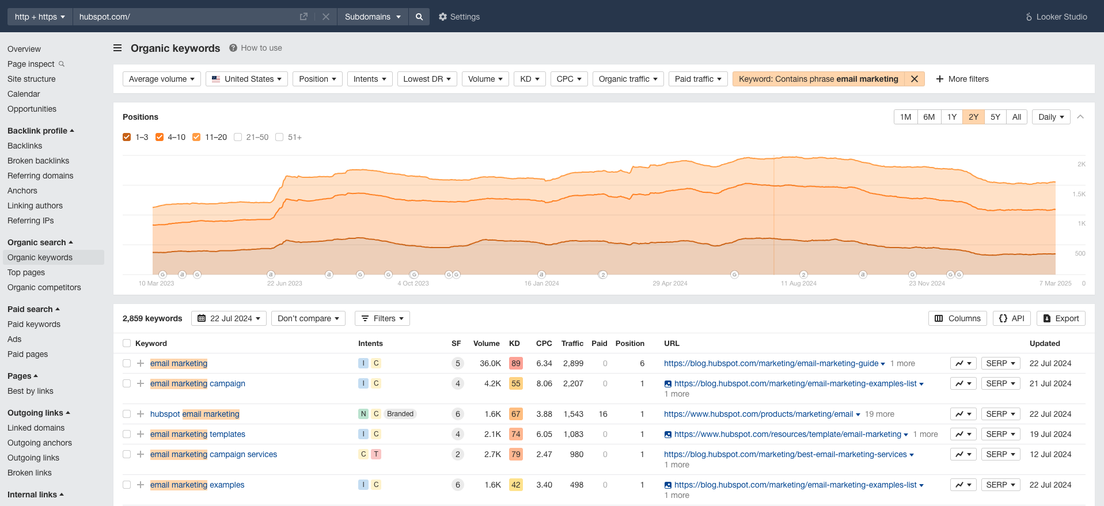Open Looker Studio integration
This screenshot has width=1104, height=506.
click(1056, 17)
